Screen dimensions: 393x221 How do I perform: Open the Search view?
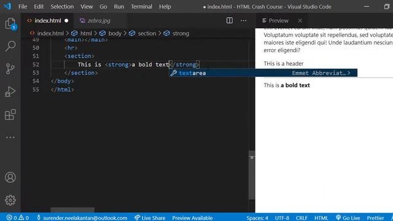point(10,46)
